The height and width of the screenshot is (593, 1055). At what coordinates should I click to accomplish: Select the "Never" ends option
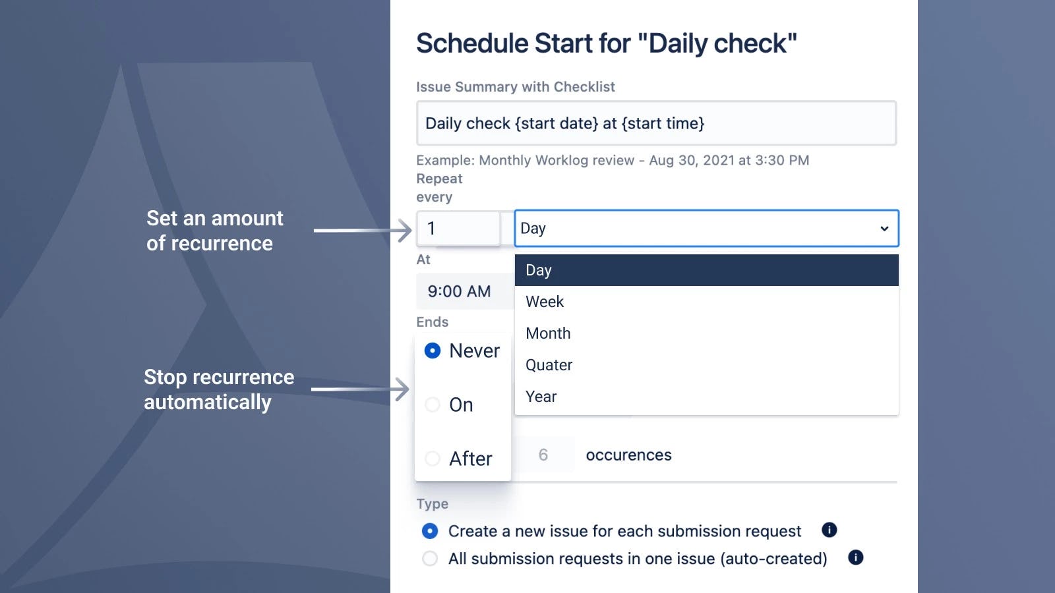[x=433, y=351]
